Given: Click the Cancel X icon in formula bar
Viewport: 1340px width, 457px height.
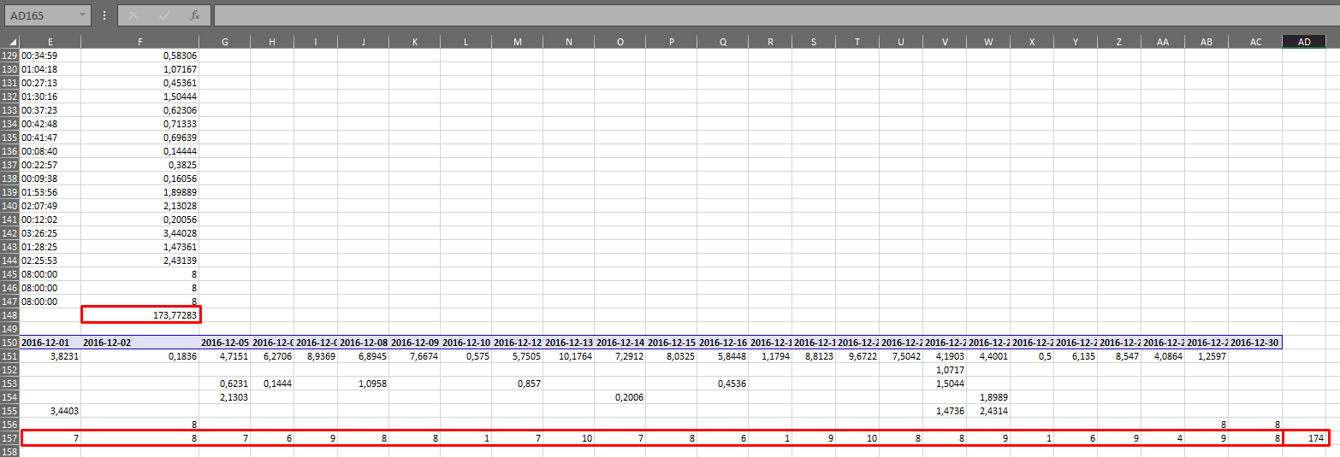Looking at the screenshot, I should click(133, 15).
